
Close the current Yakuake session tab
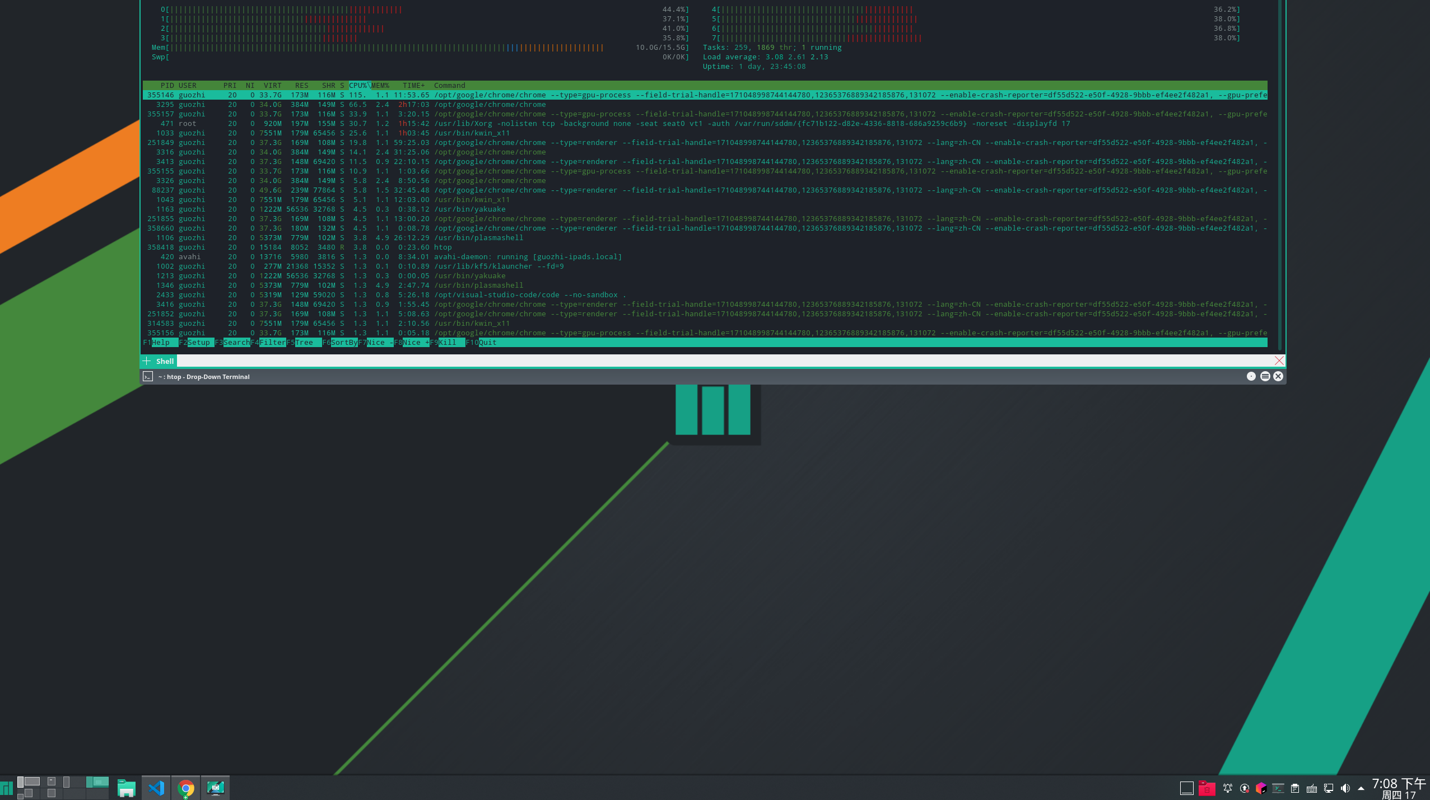(1279, 361)
